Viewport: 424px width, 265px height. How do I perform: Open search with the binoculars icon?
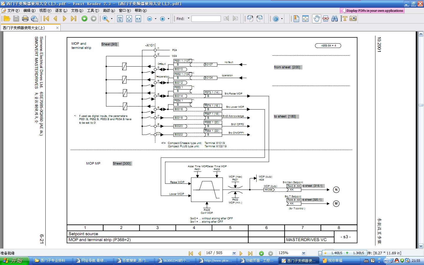coord(334,19)
